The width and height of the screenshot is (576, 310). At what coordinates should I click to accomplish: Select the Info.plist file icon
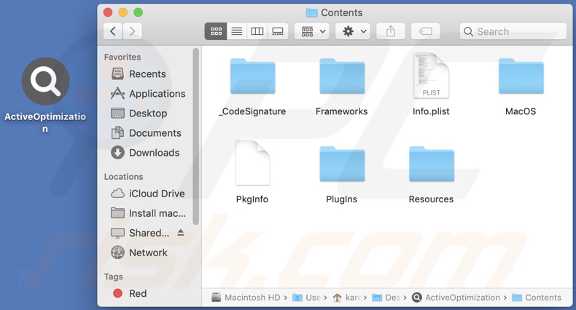pyautogui.click(x=431, y=76)
